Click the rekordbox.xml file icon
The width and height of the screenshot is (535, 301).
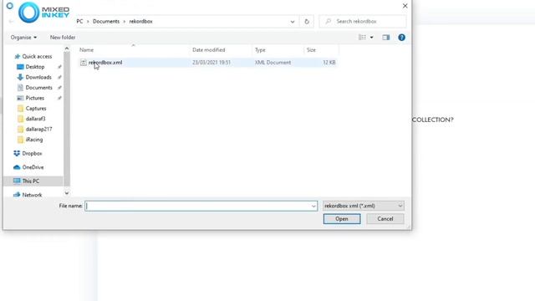coord(84,63)
